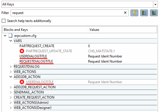Select the WEB_ACTIONS block label
The width and height of the screenshot is (159, 112).
[25, 72]
